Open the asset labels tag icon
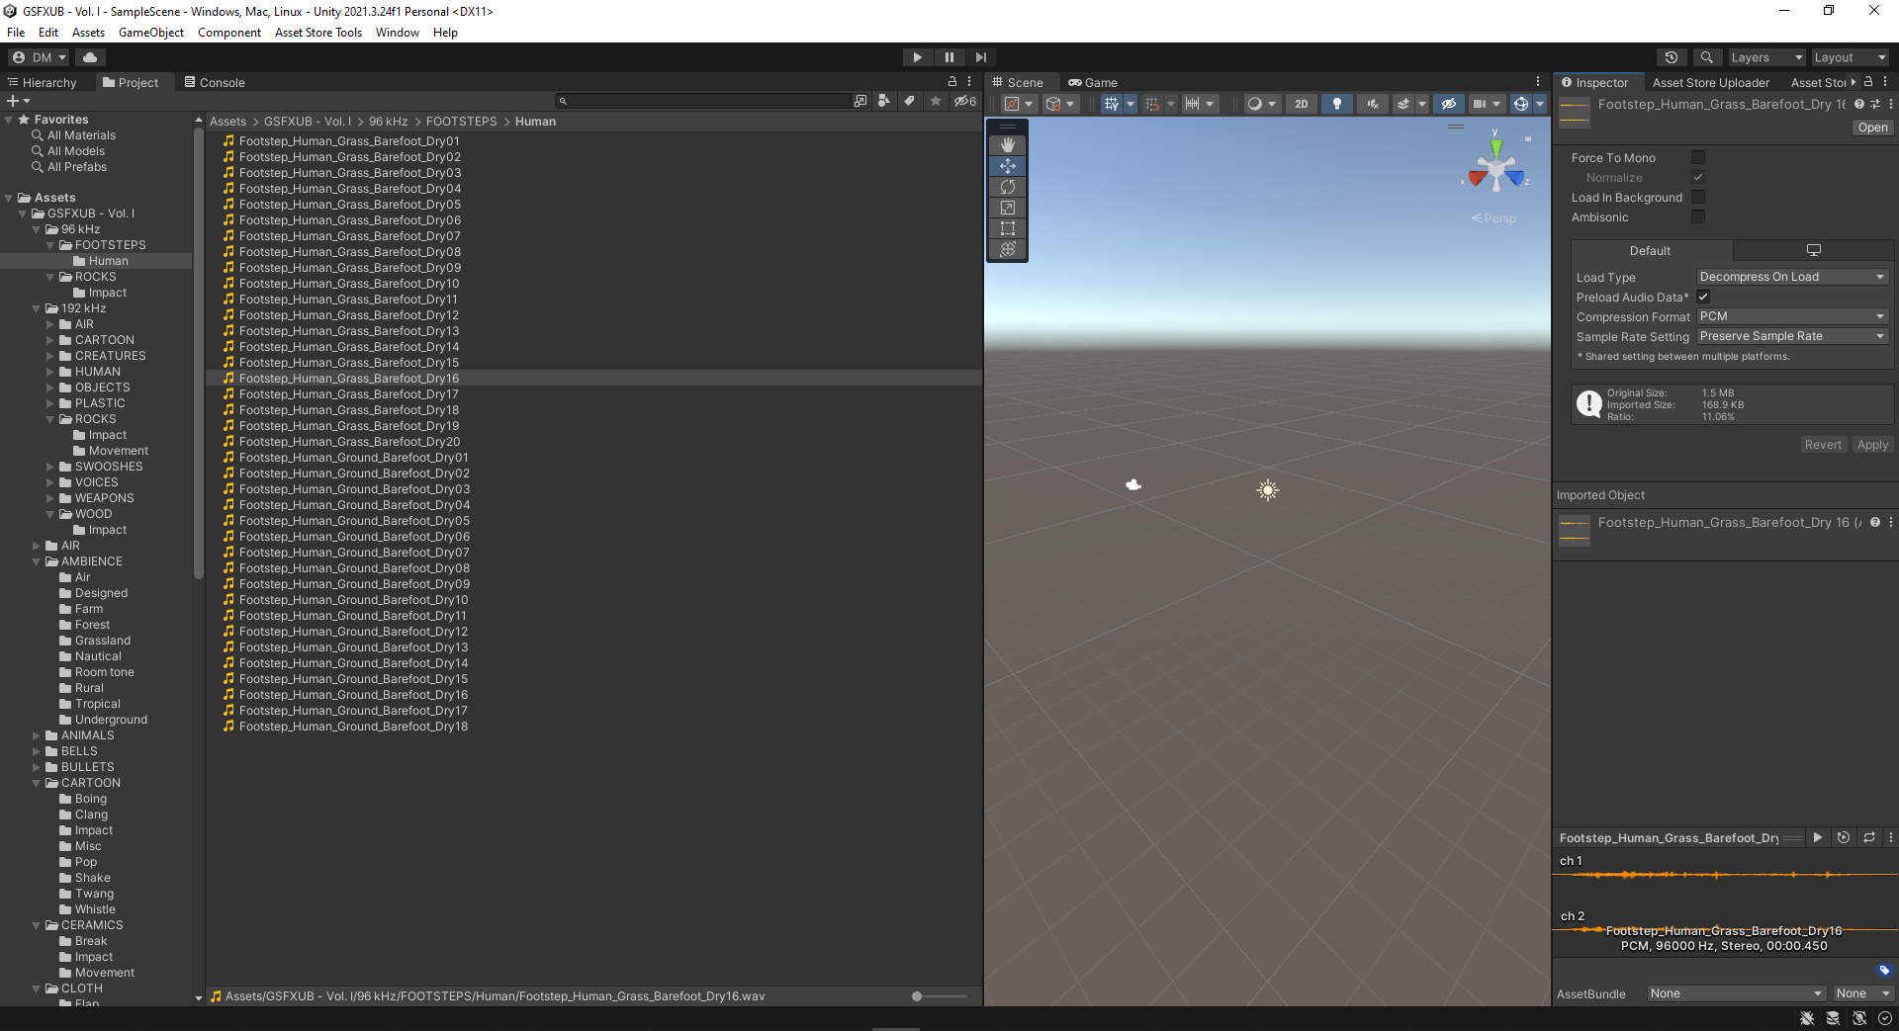 (1884, 971)
